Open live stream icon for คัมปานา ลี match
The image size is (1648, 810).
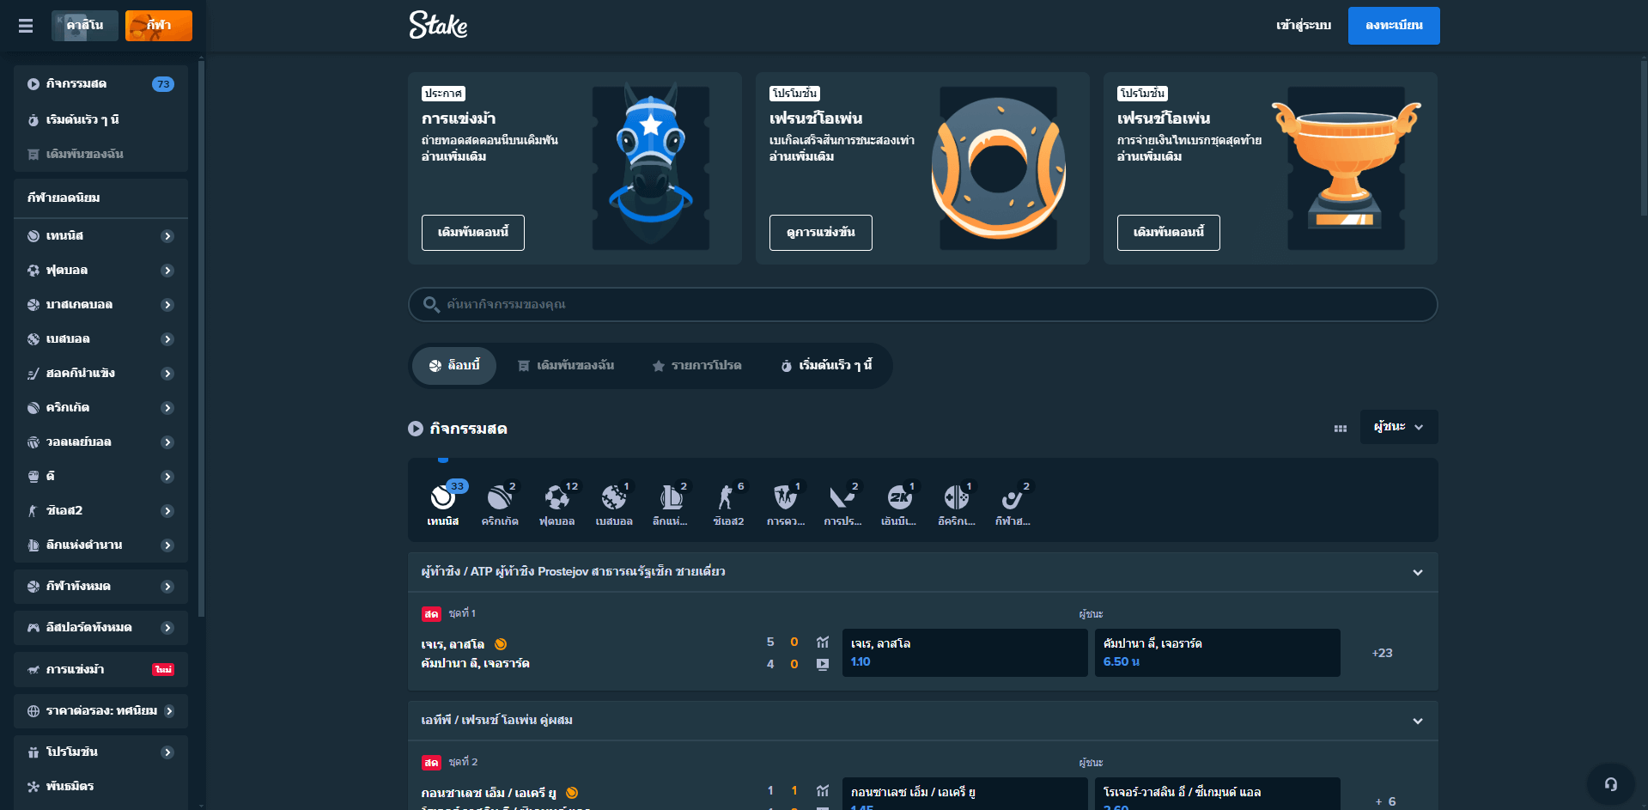[x=823, y=664]
